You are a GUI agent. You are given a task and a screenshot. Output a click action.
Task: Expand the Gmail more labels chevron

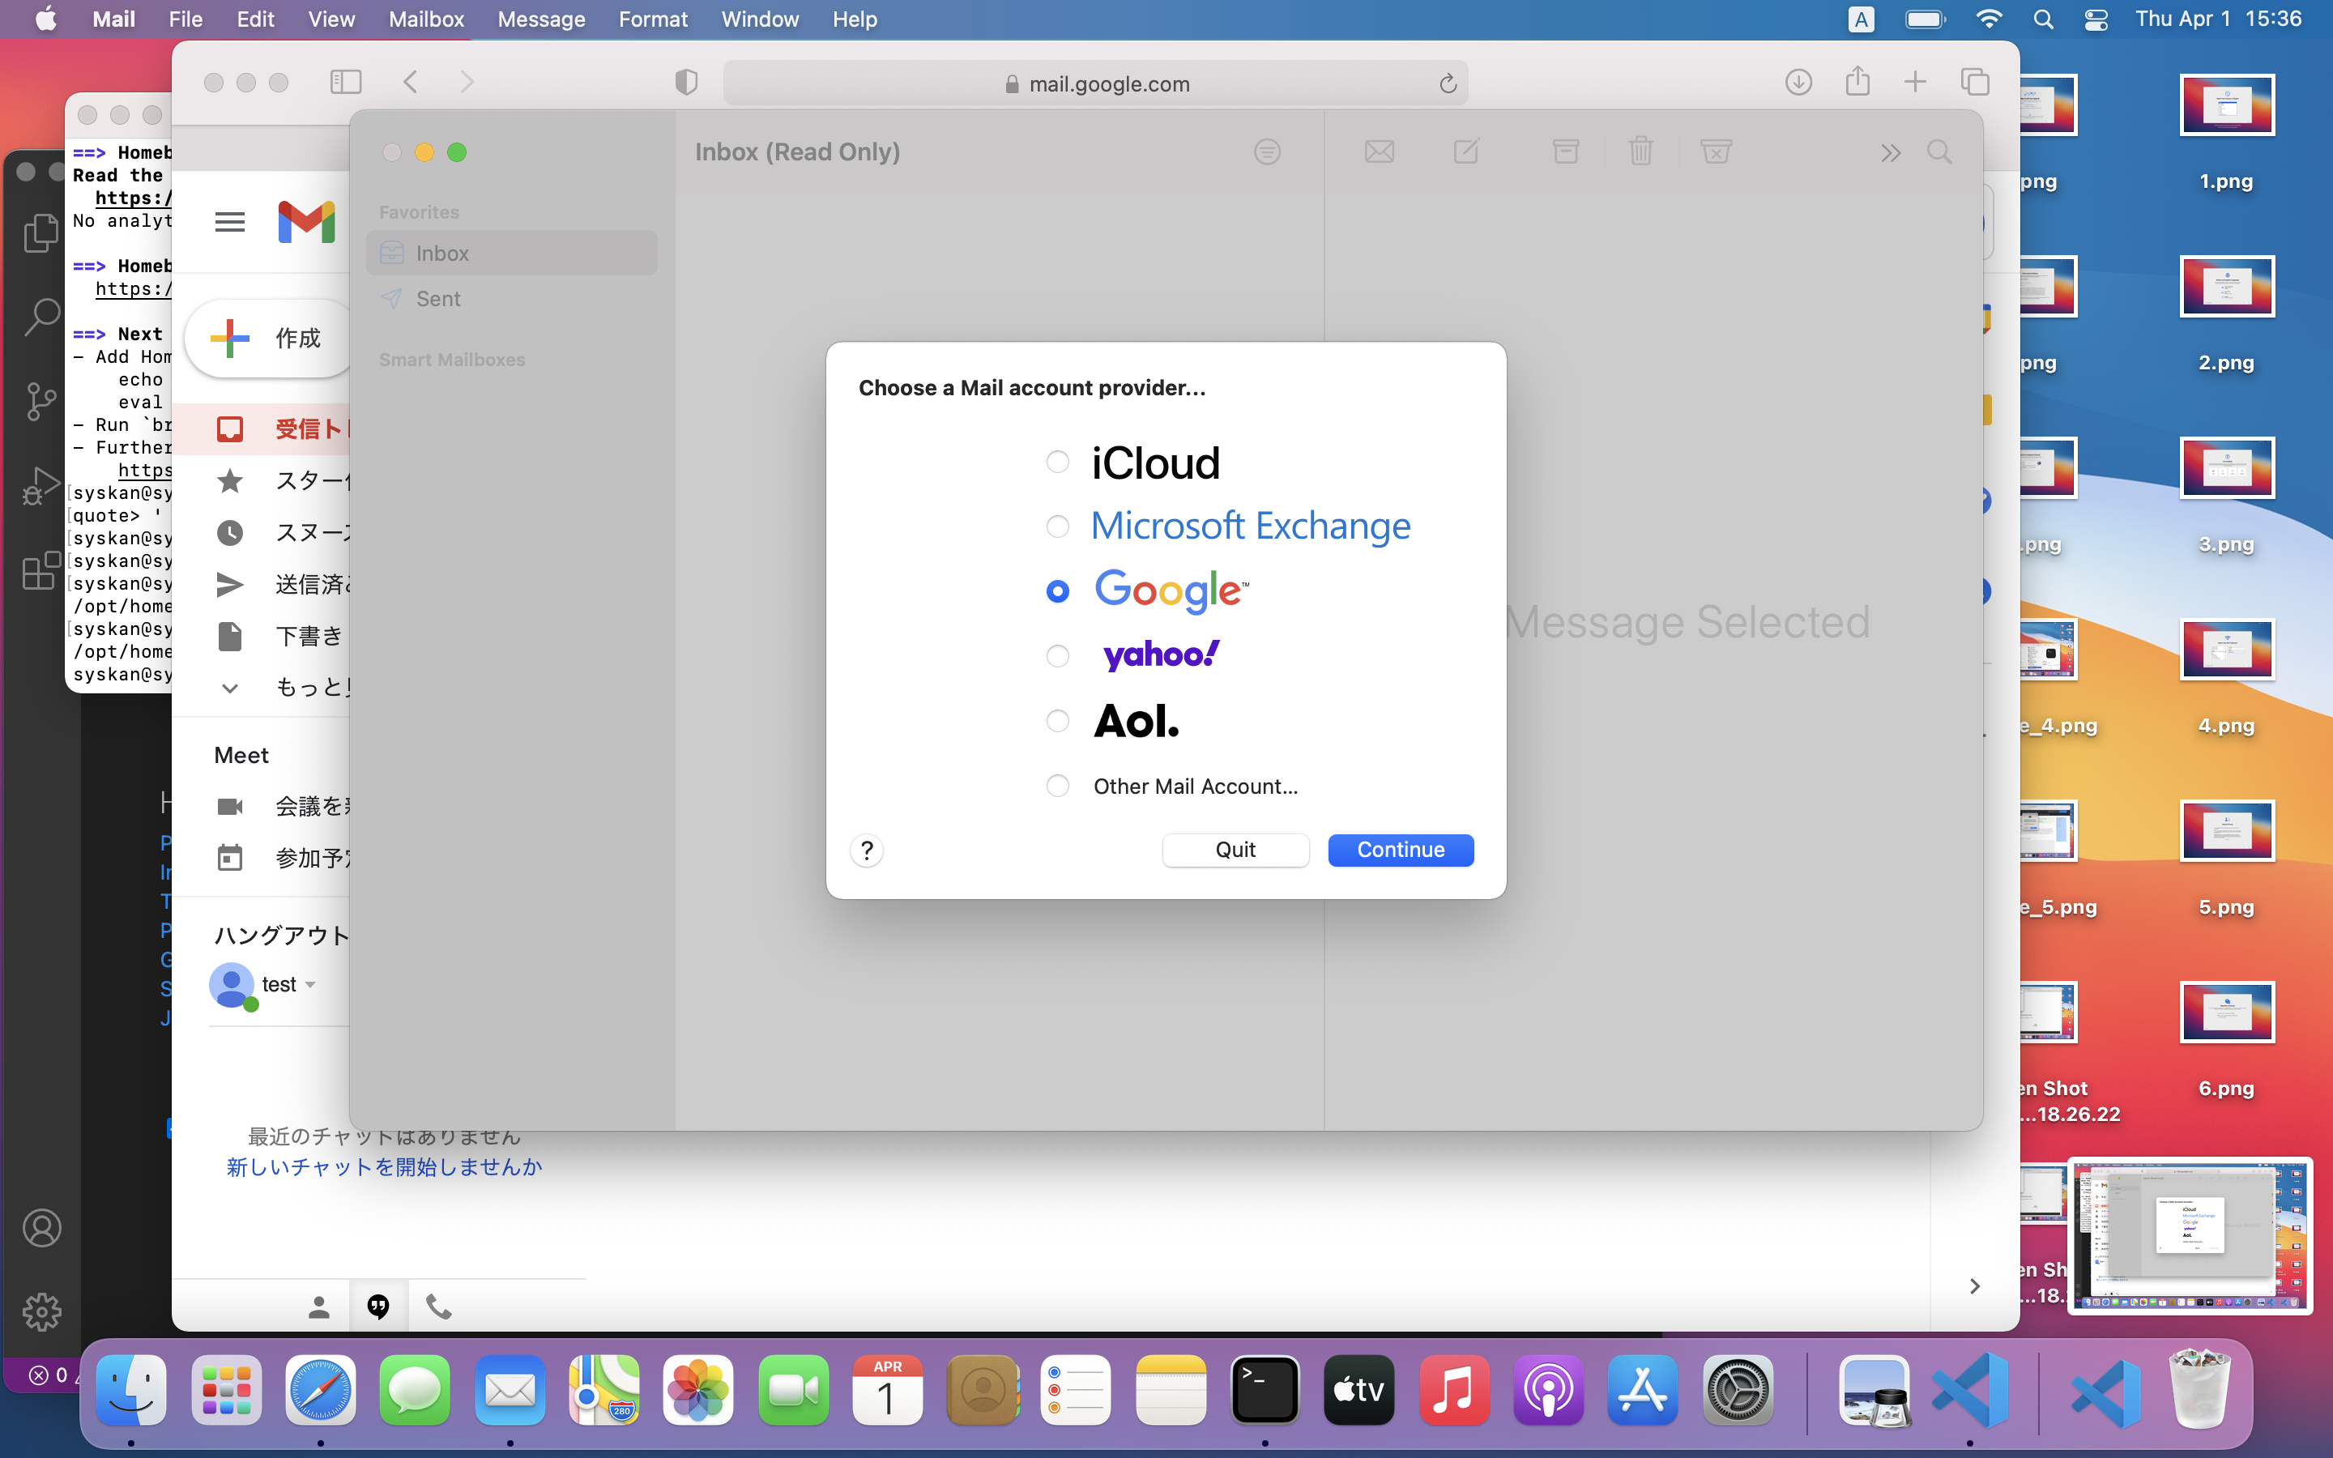coord(229,688)
